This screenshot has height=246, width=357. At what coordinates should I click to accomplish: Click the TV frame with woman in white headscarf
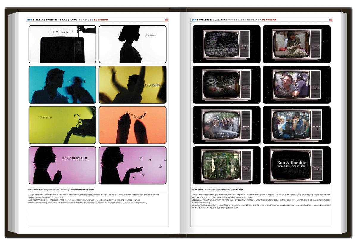[x=297, y=125]
